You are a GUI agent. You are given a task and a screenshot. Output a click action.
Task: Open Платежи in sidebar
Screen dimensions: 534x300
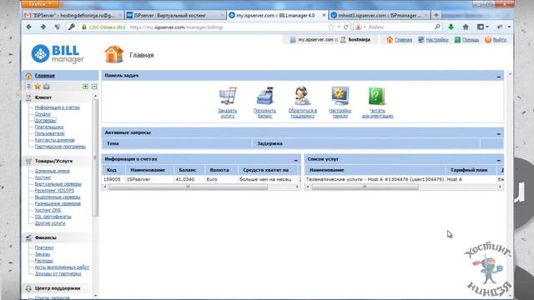[44, 247]
